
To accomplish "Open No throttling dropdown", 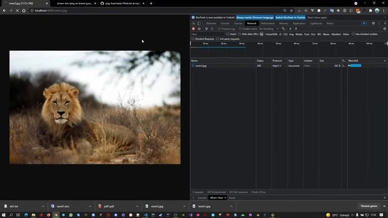I will pyautogui.click(x=269, y=29).
